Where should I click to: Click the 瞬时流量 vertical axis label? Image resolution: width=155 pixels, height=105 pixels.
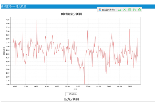[x=4, y=51]
